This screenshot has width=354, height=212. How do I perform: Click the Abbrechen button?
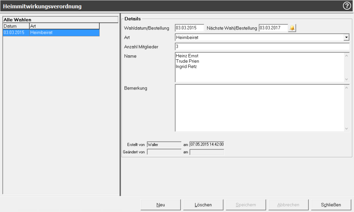tap(288, 205)
